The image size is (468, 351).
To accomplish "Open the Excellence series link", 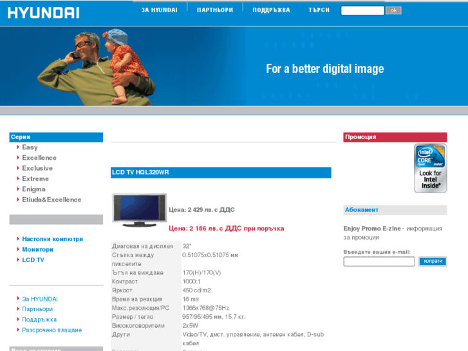I will [39, 158].
